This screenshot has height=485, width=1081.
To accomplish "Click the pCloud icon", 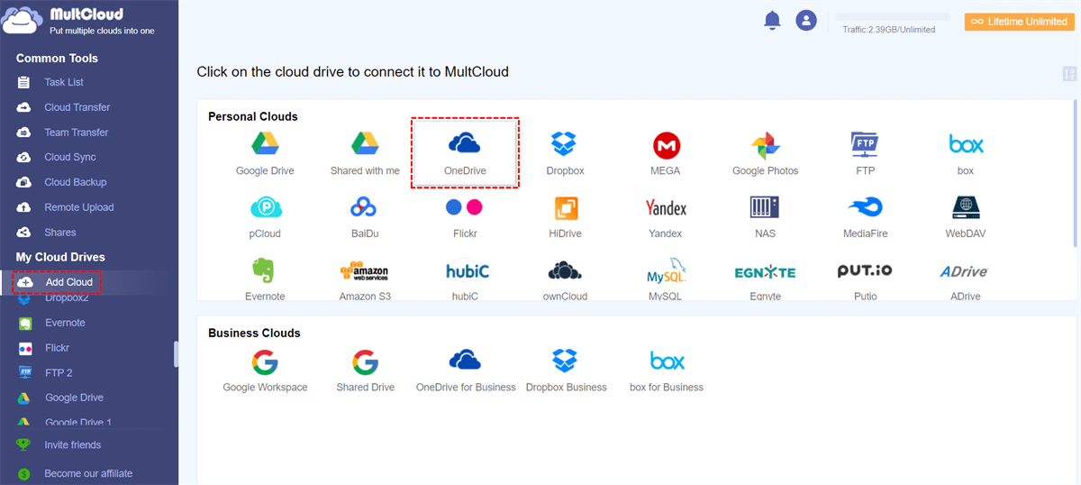I will coord(265,208).
